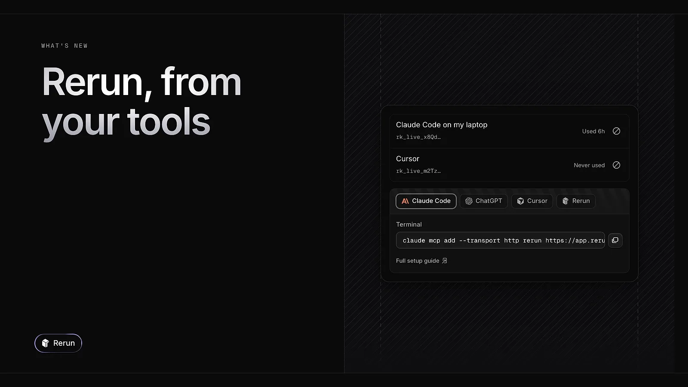Click the Rerun badge button at bottom left
The image size is (688, 387).
[58, 343]
